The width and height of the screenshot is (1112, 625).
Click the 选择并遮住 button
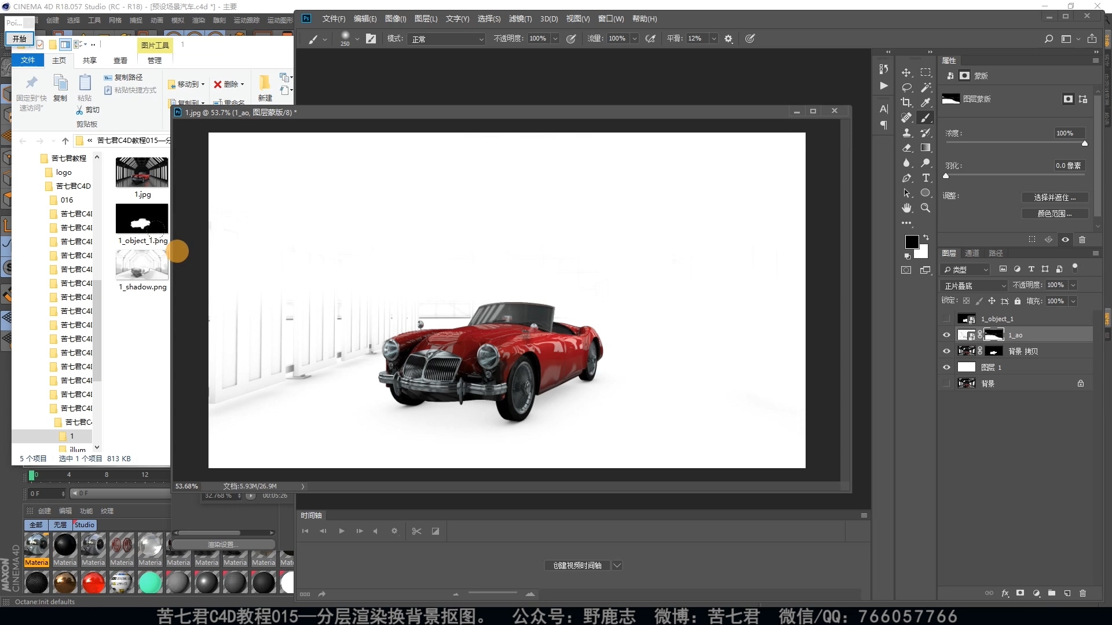[x=1054, y=197]
